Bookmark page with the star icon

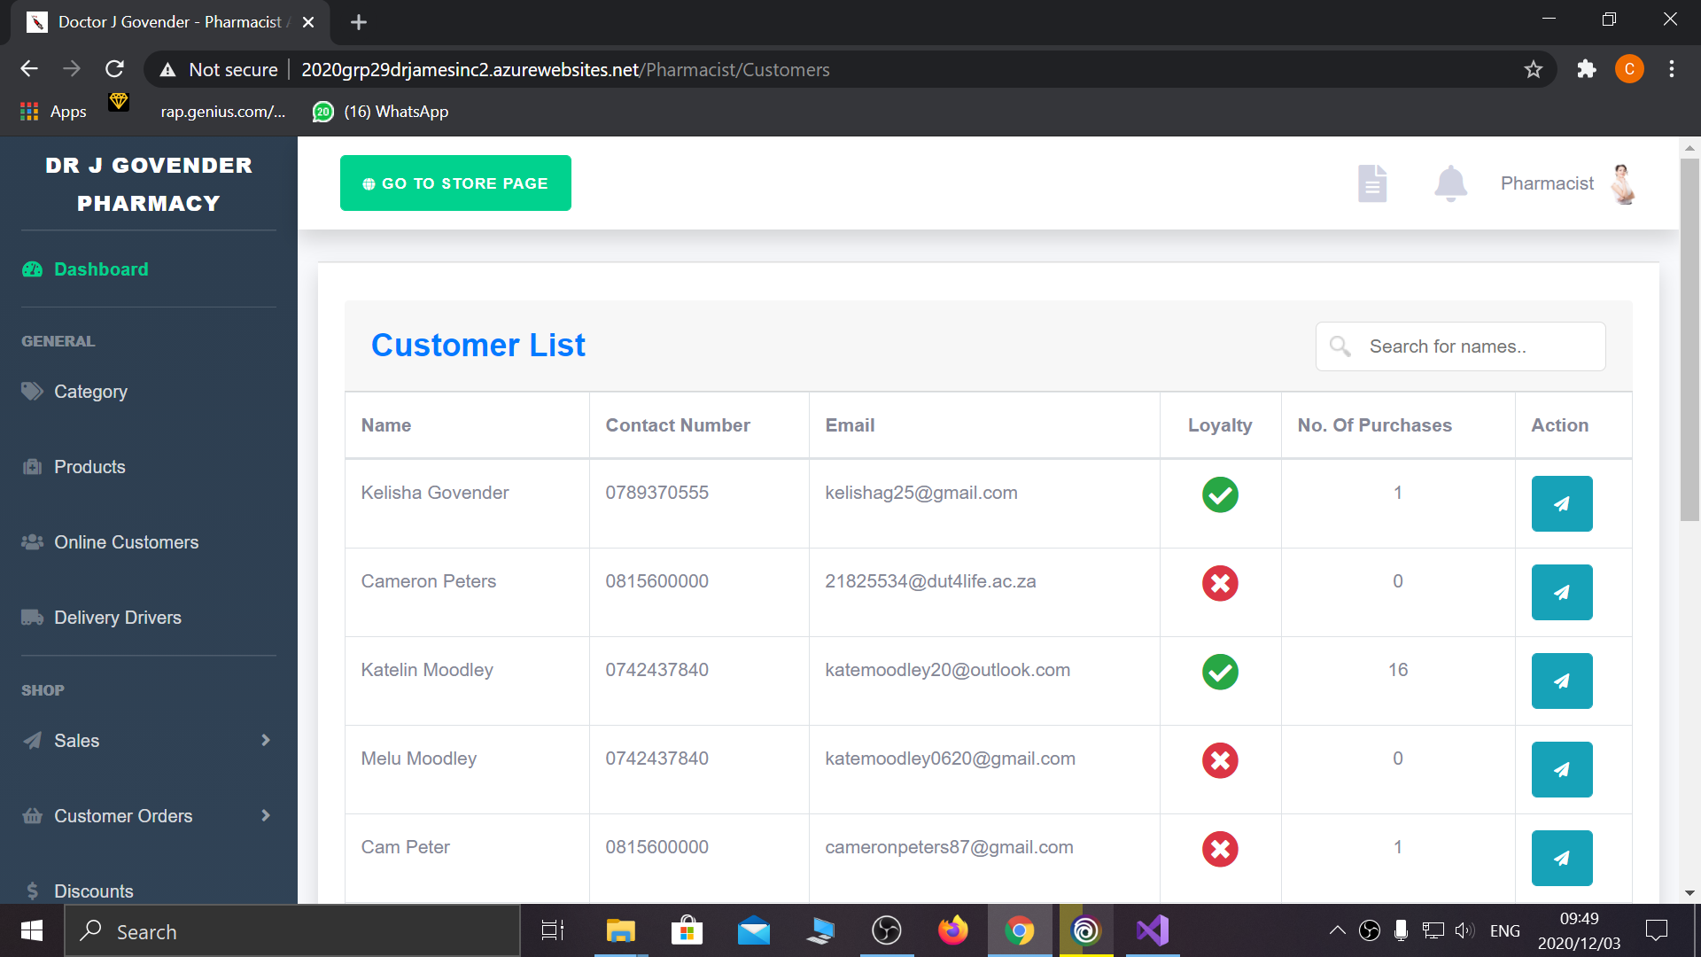pyautogui.click(x=1534, y=70)
